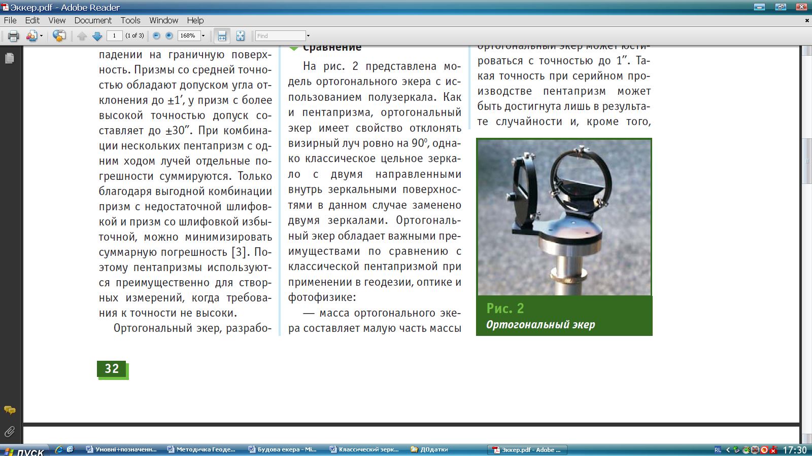Switch to 'Умовні+позначенн...' taskbar window

pyautogui.click(x=121, y=449)
